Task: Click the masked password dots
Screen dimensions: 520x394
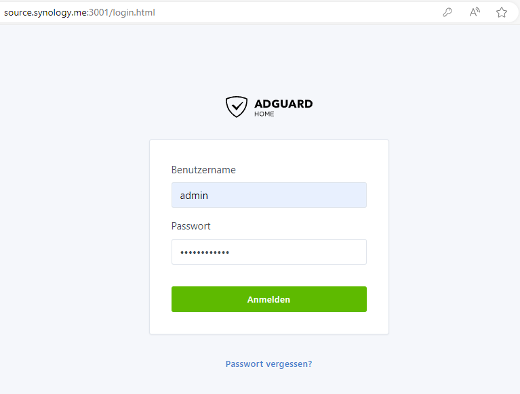Action: click(205, 253)
